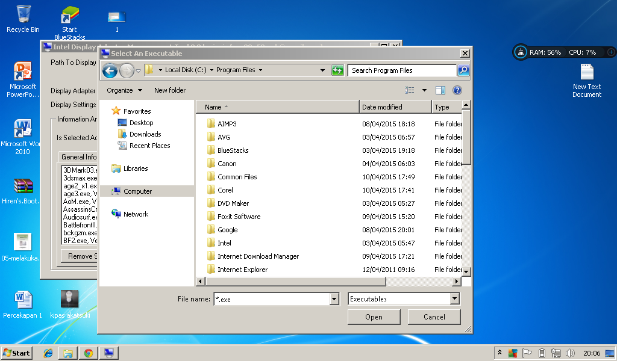Viewport: 617px width, 361px height.
Task: Select Desktop in Favorites
Action: [136, 123]
